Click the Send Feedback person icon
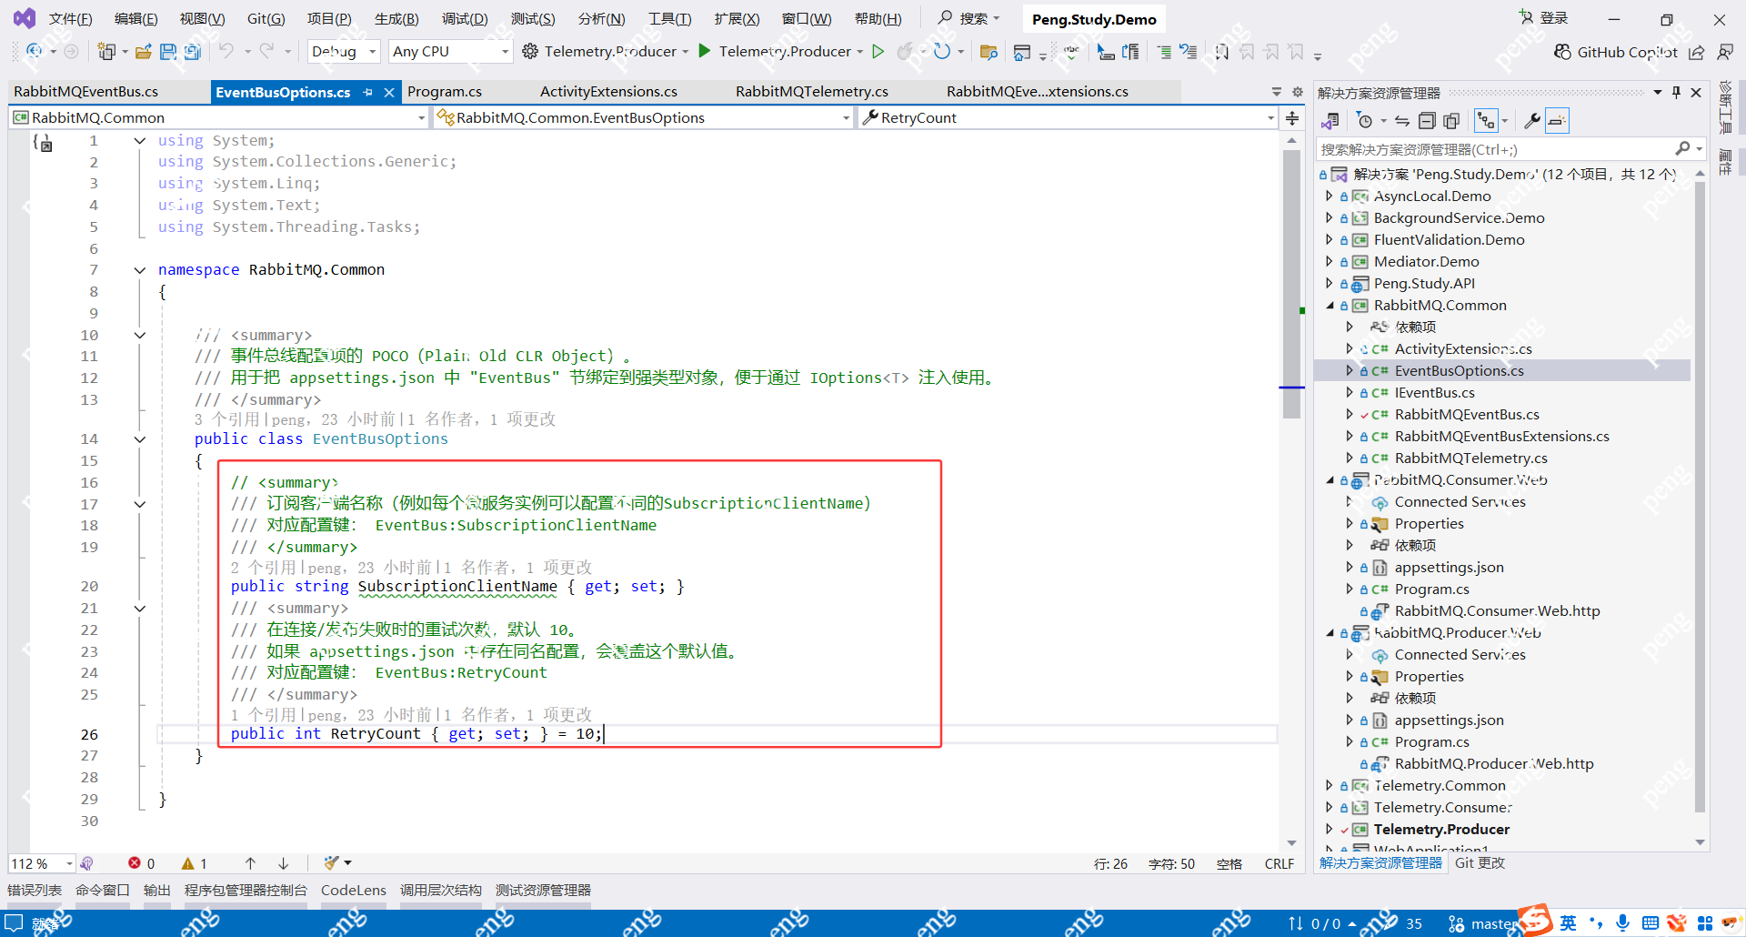 click(x=1725, y=52)
